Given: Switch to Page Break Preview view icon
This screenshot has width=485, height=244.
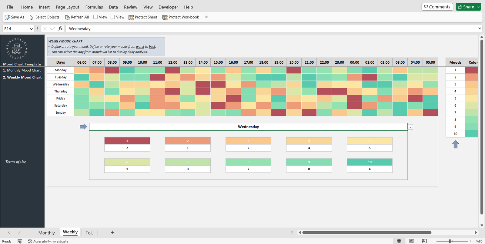Looking at the screenshot, I should (x=424, y=241).
